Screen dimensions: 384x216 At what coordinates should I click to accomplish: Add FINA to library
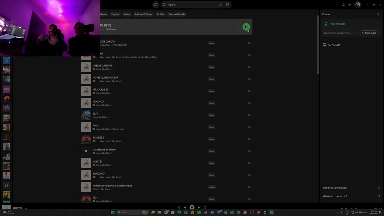point(249,127)
